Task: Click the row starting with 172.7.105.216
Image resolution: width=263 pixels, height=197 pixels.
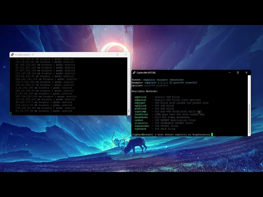Action: pyautogui.click(x=44, y=82)
